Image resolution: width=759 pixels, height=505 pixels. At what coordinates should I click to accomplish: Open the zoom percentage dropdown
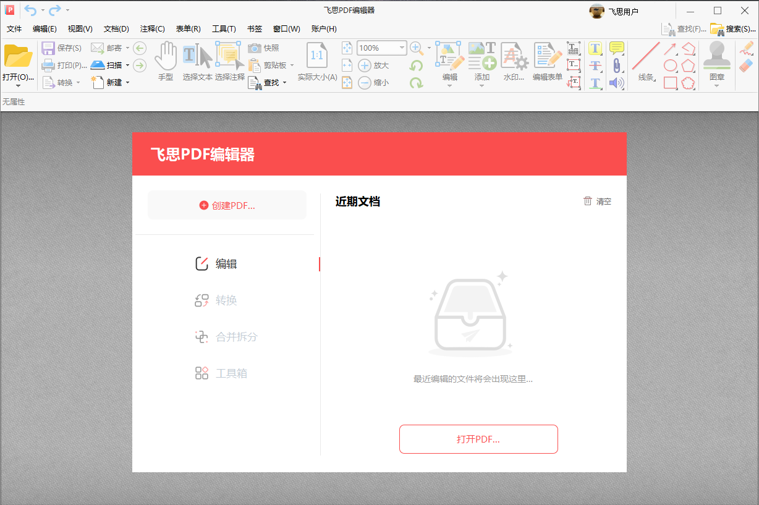point(402,48)
